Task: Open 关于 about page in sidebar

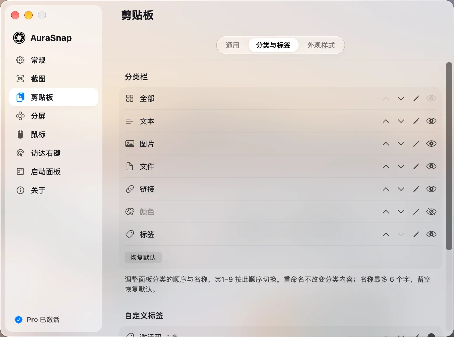Action: tap(54, 190)
